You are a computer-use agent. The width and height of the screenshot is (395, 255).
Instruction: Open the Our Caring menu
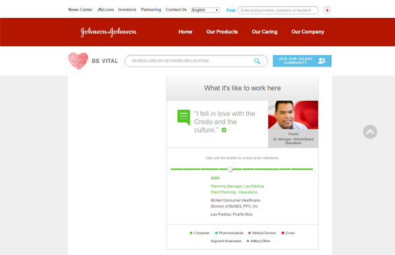265,32
